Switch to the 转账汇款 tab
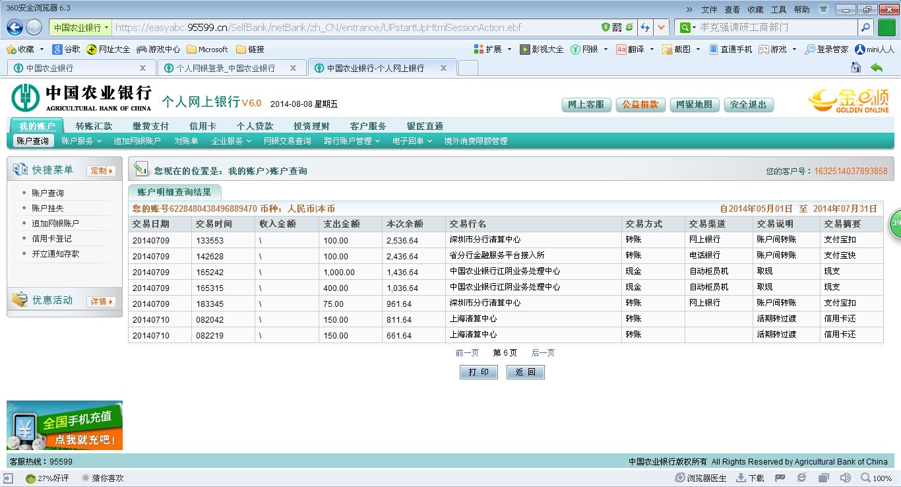901x487 pixels. [x=94, y=126]
